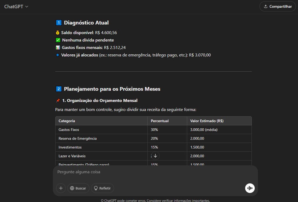Click the money bag emoji icon
Image resolution: width=298 pixels, height=202 pixels.
(x=58, y=33)
